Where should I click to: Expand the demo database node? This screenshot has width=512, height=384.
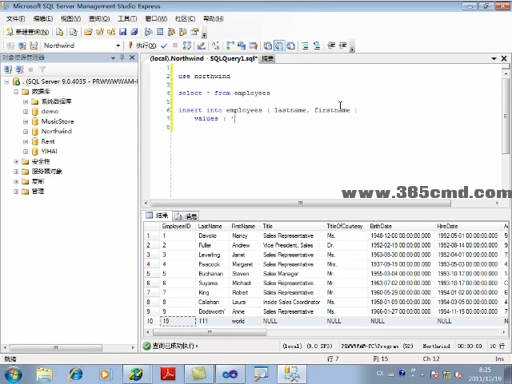(x=26, y=112)
